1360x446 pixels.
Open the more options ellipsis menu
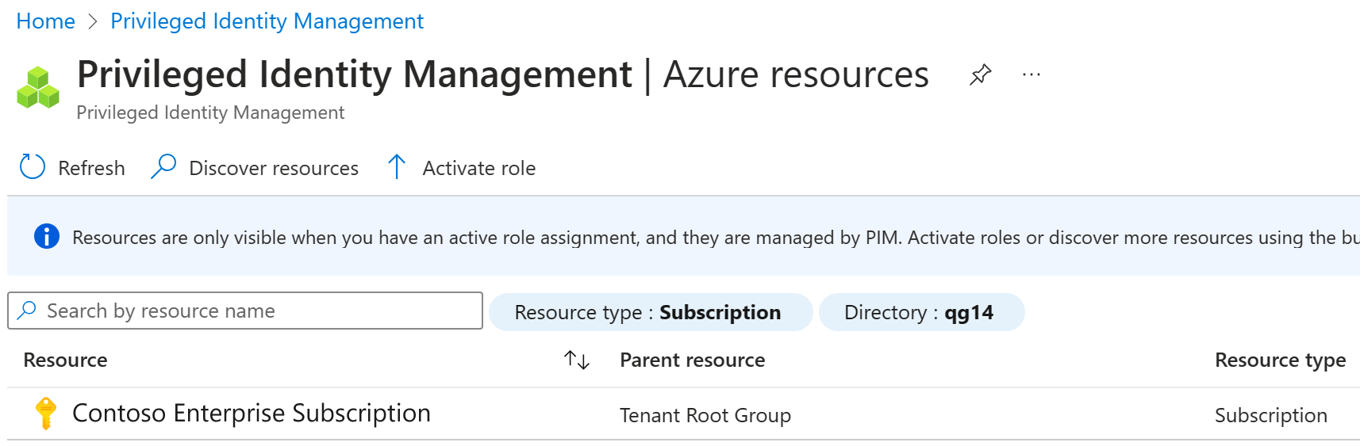(x=1032, y=74)
